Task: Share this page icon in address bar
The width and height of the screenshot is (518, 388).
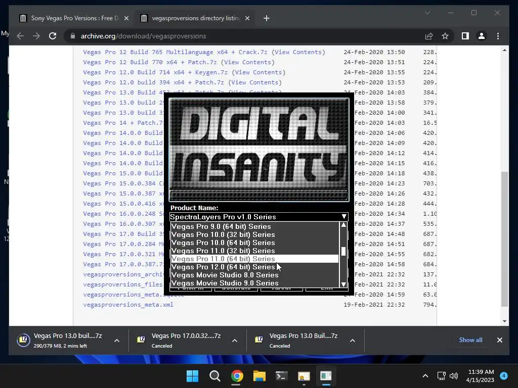Action: [x=429, y=36]
